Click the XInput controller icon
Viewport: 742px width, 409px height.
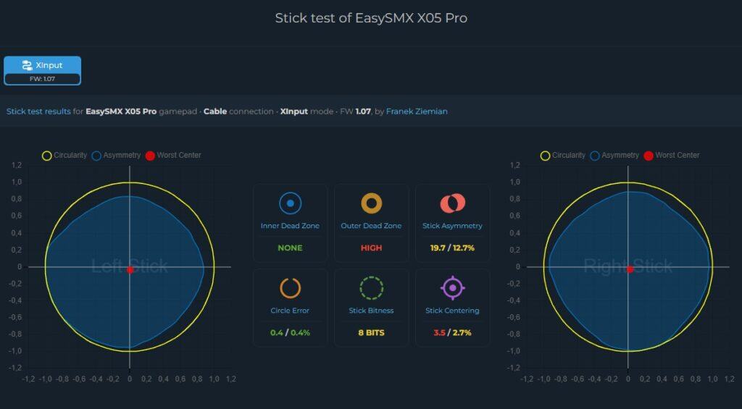click(x=28, y=65)
